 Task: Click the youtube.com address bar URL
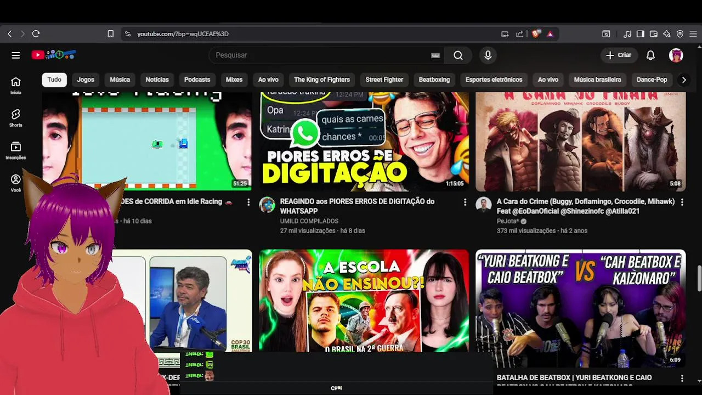tap(183, 34)
